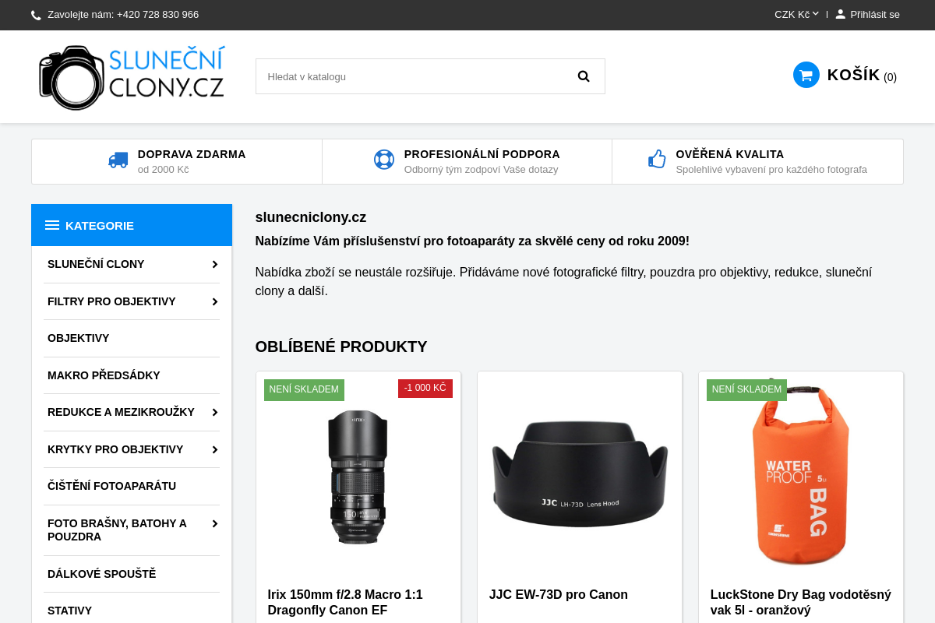Click the orange dry bag product image
Screen dimensions: 935x623
(x=801, y=473)
